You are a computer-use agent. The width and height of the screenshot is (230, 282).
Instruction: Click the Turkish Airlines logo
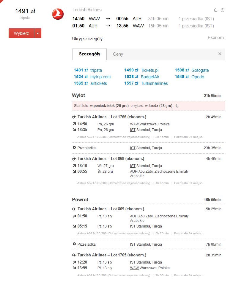click(58, 14)
